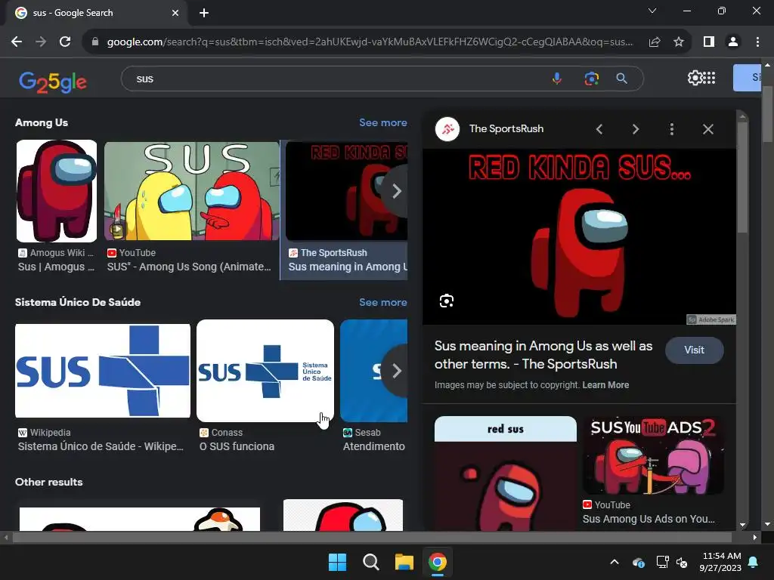Submit search with the magnifier icon
The height and width of the screenshot is (580, 774).
[622, 79]
